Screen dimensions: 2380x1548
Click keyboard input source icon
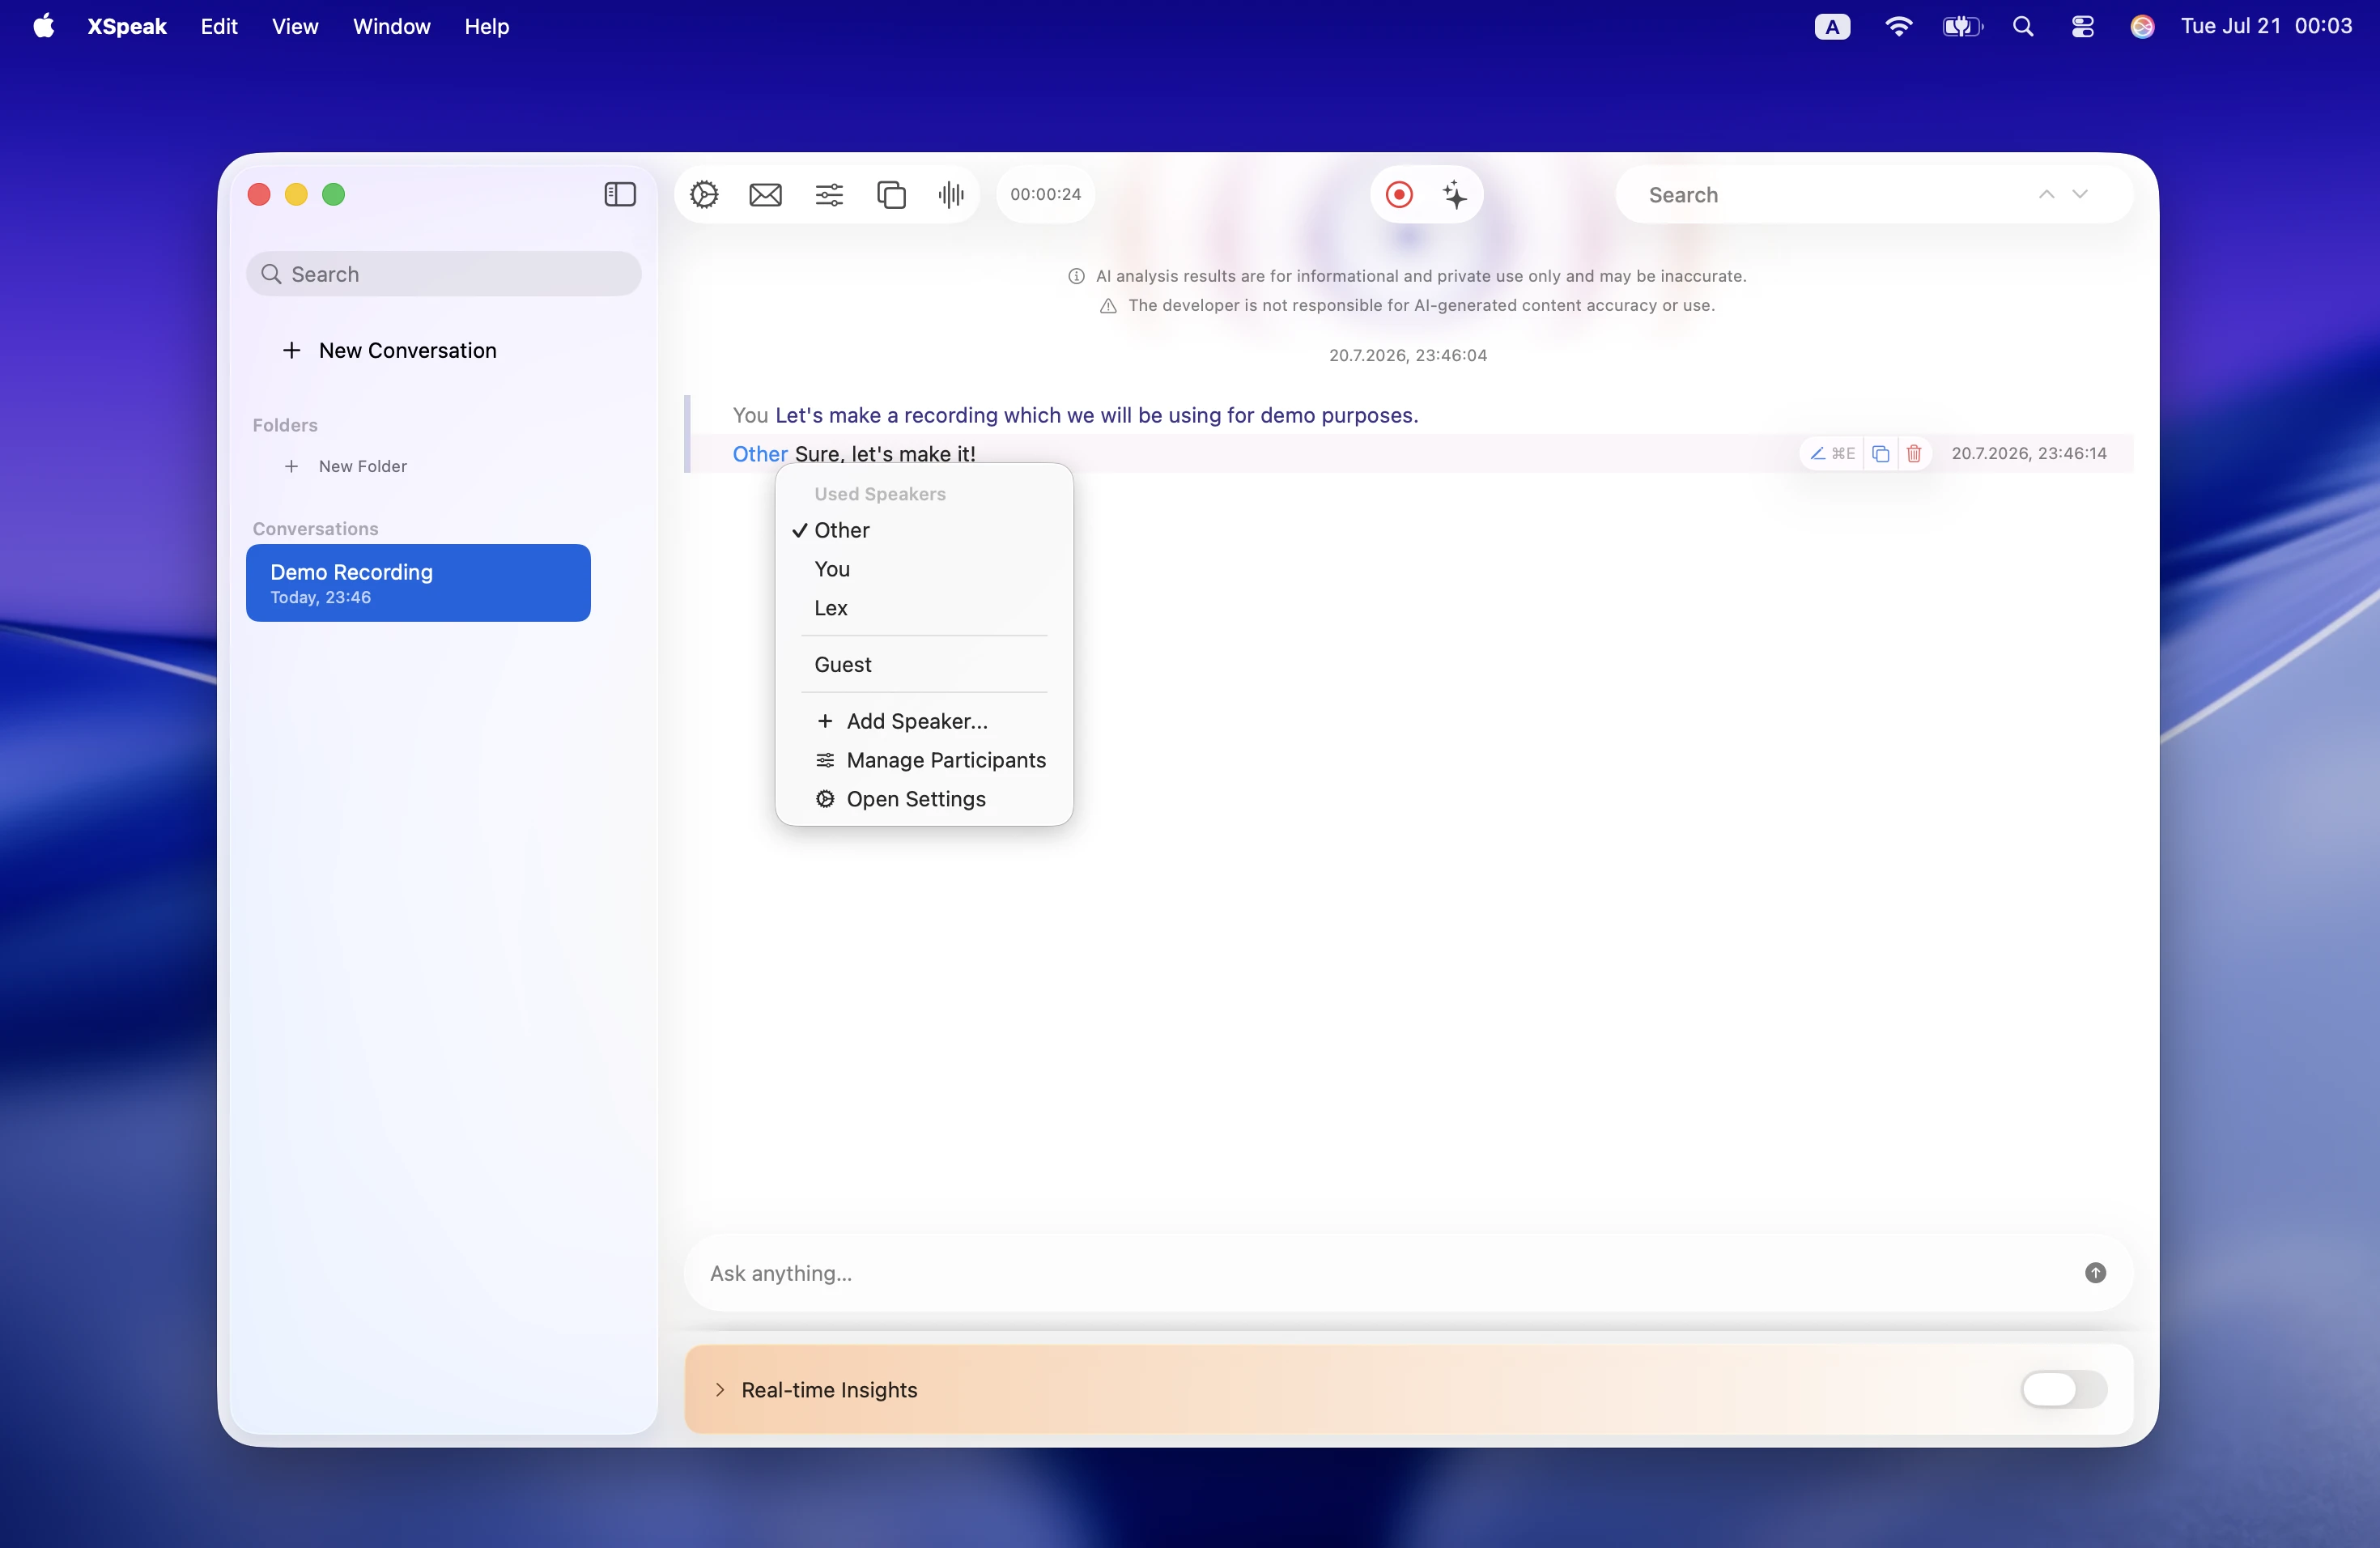click(x=1832, y=26)
